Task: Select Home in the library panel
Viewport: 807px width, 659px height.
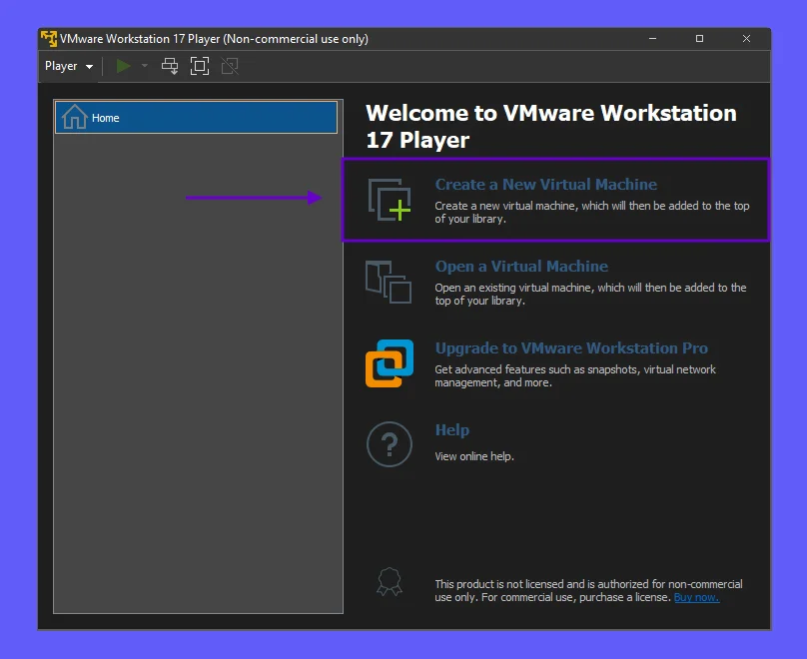Action: pos(196,118)
